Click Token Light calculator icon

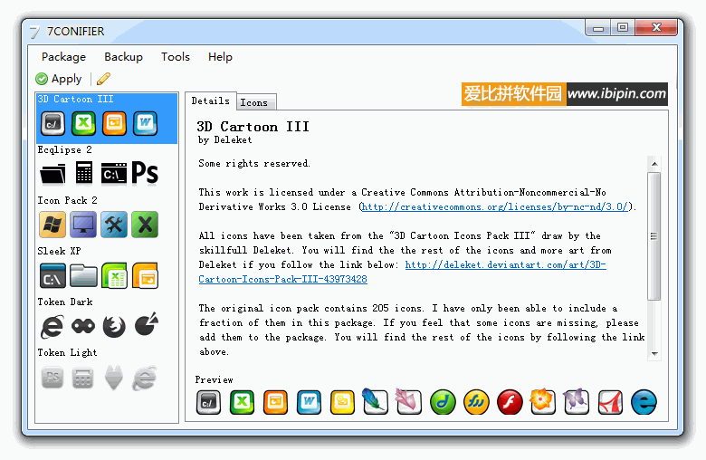click(x=83, y=378)
